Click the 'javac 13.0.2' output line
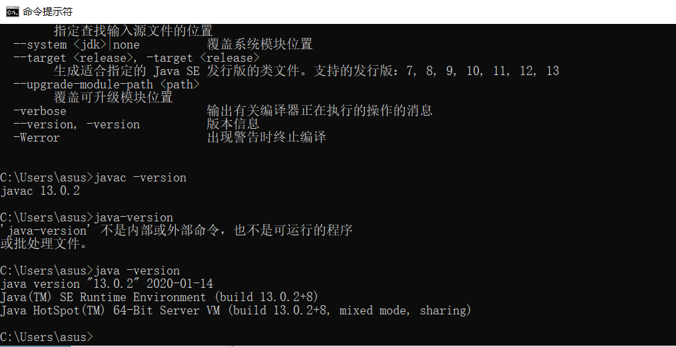The width and height of the screenshot is (676, 347). tap(40, 191)
